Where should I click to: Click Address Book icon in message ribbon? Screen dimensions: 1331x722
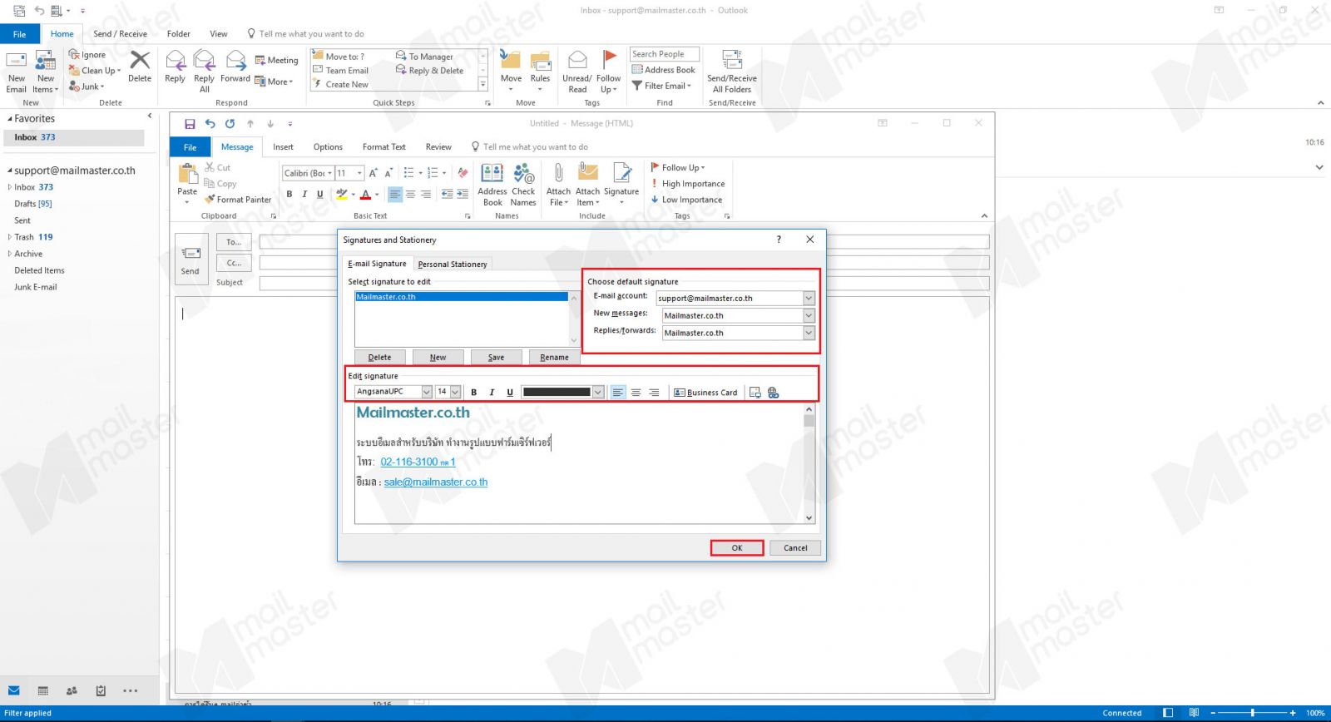pos(492,173)
